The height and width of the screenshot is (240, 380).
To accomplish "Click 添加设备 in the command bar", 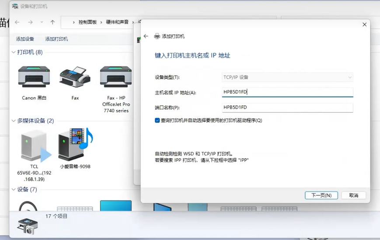I will tap(25, 39).
